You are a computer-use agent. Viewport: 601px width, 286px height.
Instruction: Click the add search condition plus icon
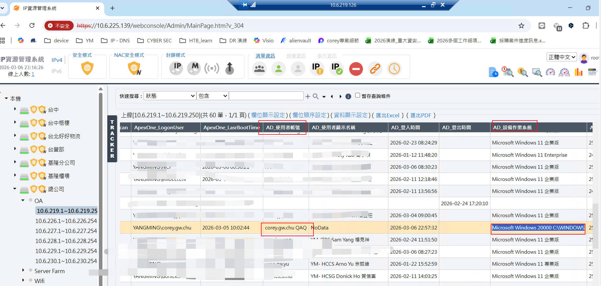coord(308,96)
